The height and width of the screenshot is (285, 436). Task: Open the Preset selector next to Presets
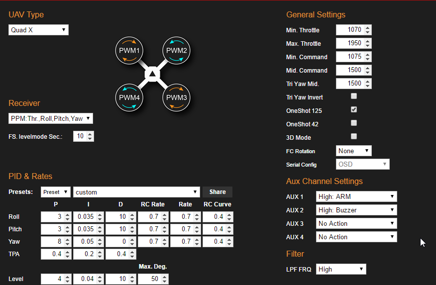[x=55, y=192]
